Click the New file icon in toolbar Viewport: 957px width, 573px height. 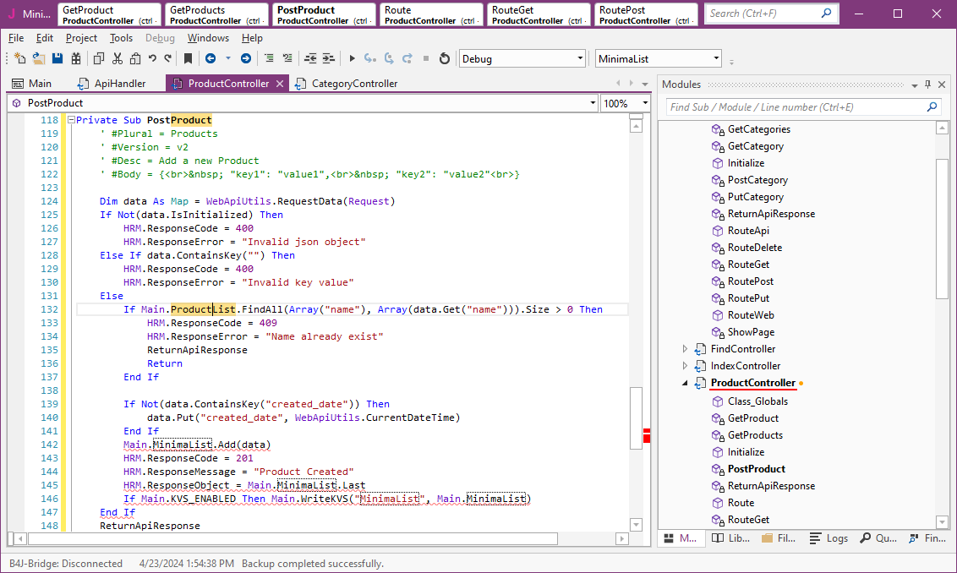(20, 58)
